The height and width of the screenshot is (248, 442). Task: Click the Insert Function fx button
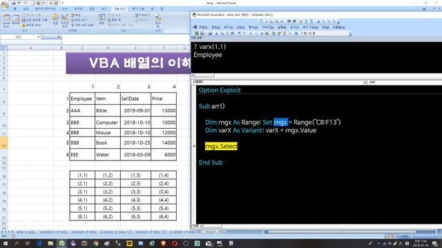59,37
